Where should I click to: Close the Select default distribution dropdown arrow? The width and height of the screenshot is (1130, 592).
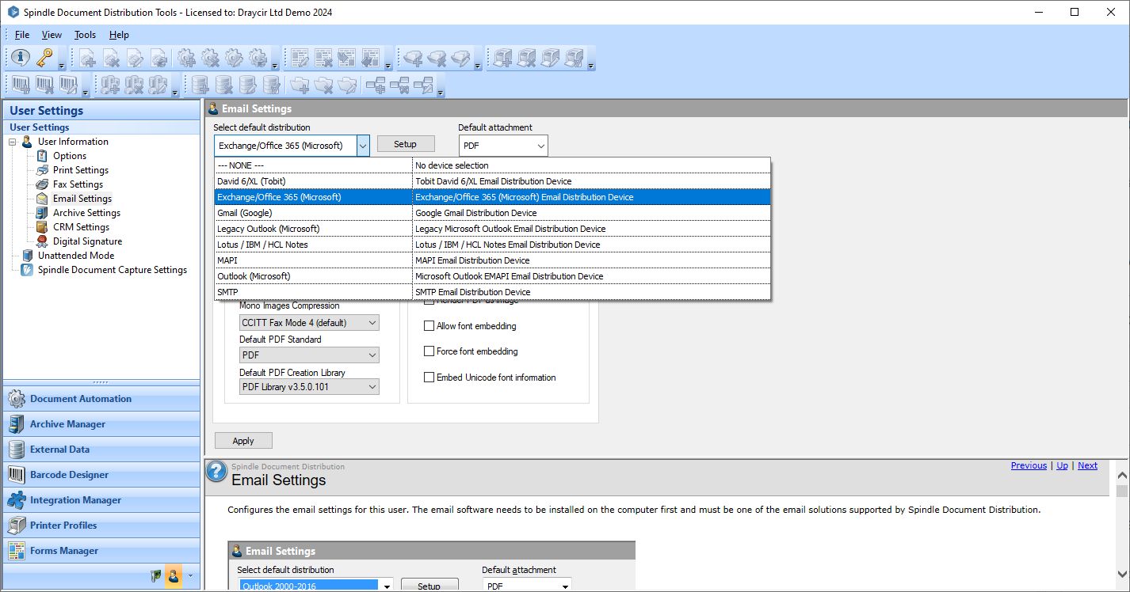tap(362, 146)
